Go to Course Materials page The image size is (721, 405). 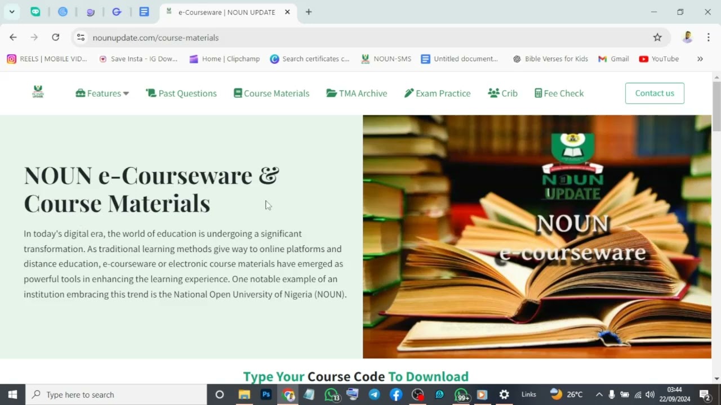coord(272,93)
